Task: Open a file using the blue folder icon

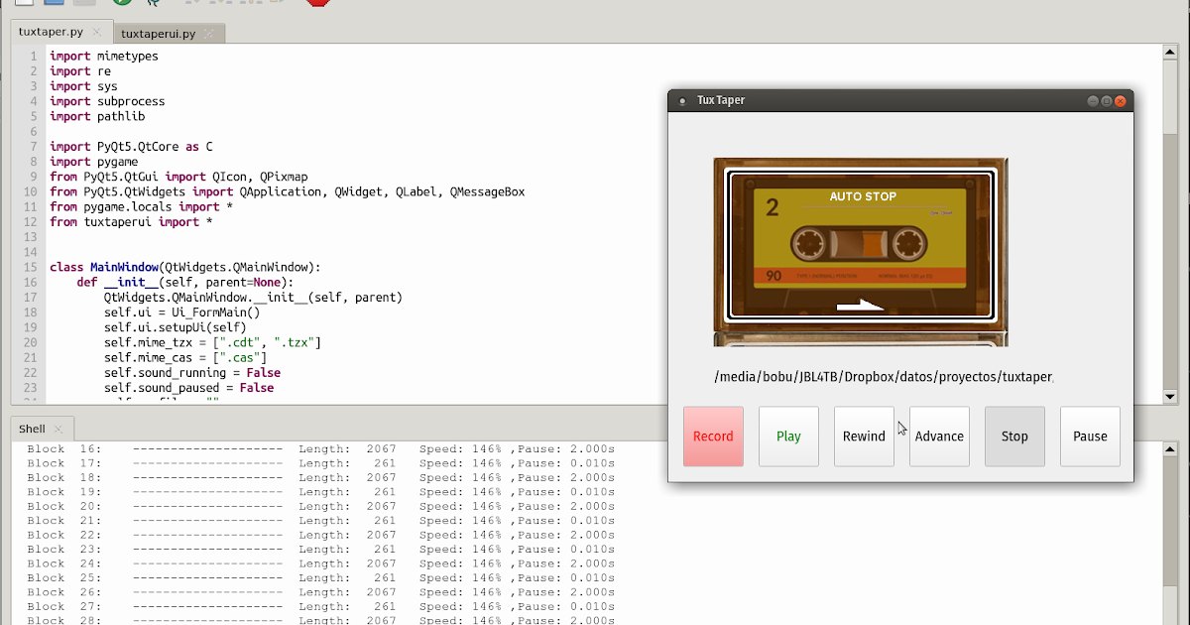Action: [55, 4]
